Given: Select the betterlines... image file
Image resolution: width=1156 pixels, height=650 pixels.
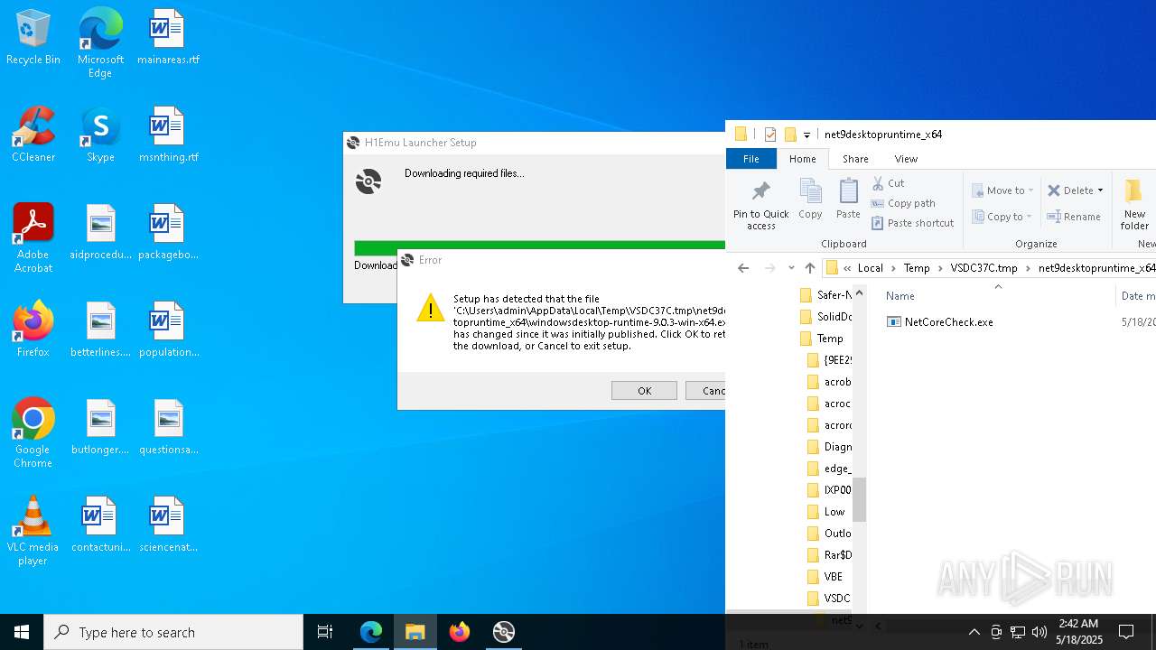Looking at the screenshot, I should point(100,330).
